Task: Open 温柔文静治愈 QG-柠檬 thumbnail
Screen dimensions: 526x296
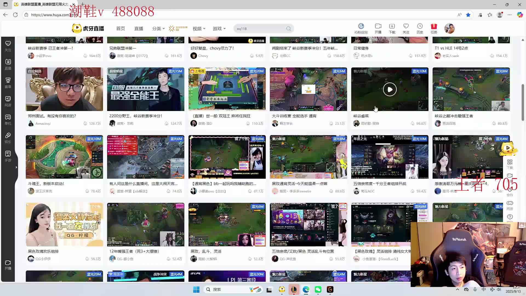Action: point(64,224)
